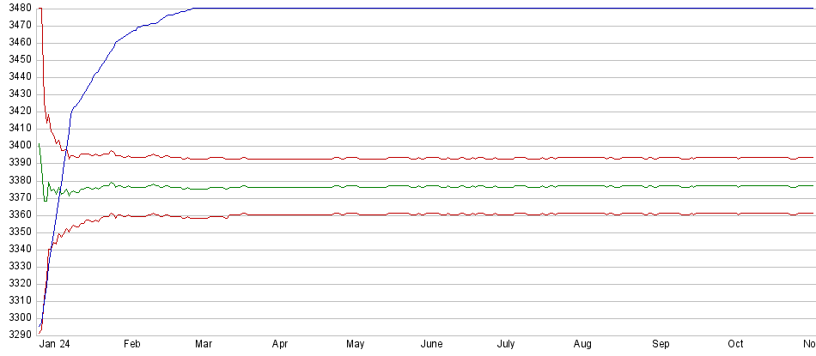Image resolution: width=816 pixels, height=356 pixels.
Task: Click the Aug month label
Action: pos(582,343)
